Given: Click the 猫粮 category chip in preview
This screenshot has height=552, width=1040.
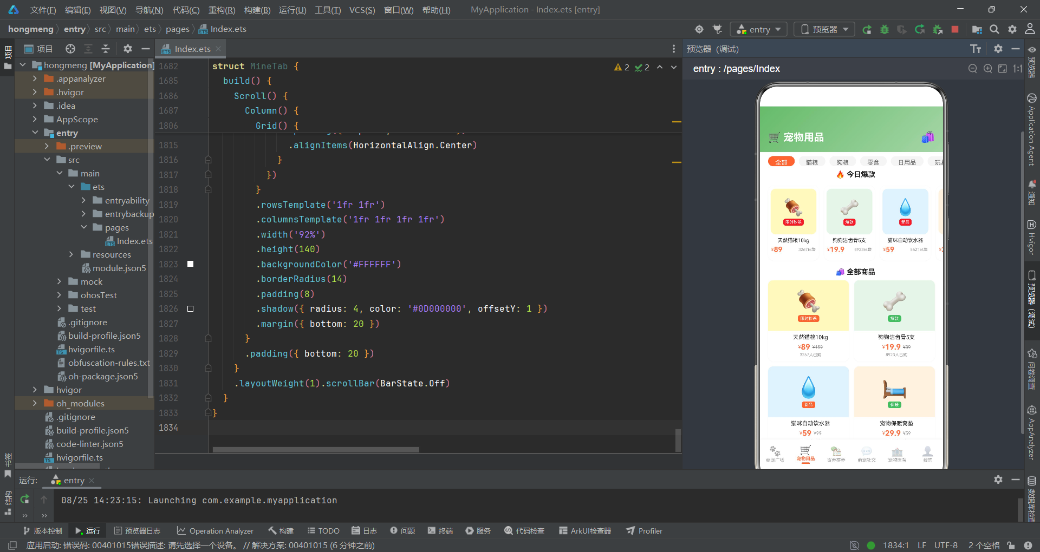Looking at the screenshot, I should (811, 162).
